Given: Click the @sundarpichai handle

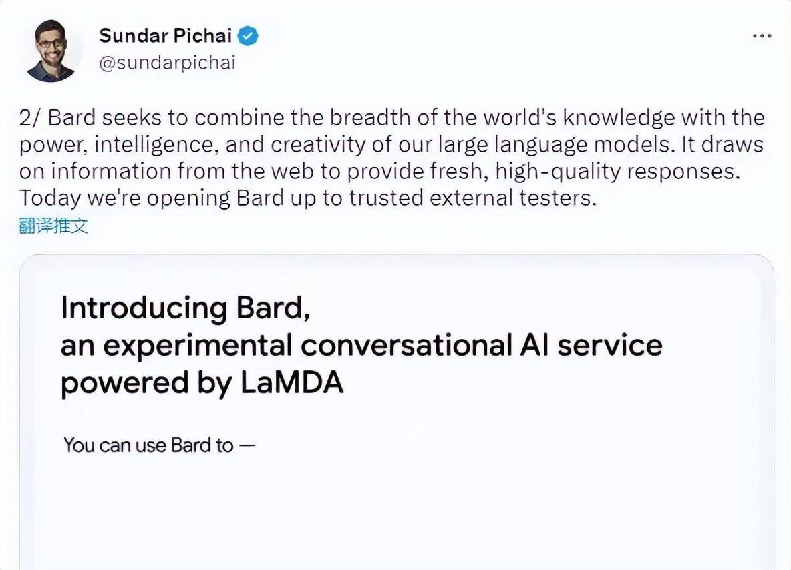Looking at the screenshot, I should [x=167, y=63].
